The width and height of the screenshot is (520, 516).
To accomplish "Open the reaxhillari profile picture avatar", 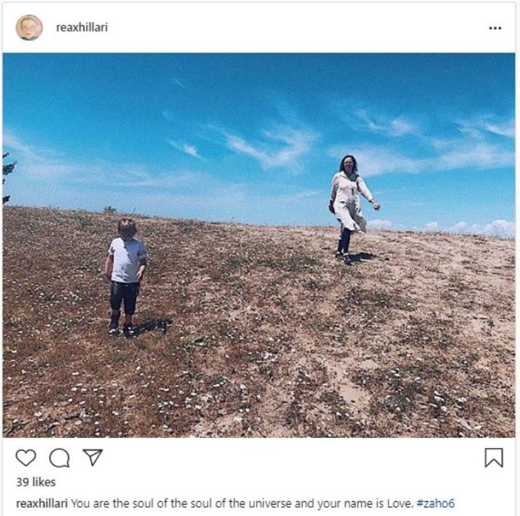I will click(x=29, y=28).
